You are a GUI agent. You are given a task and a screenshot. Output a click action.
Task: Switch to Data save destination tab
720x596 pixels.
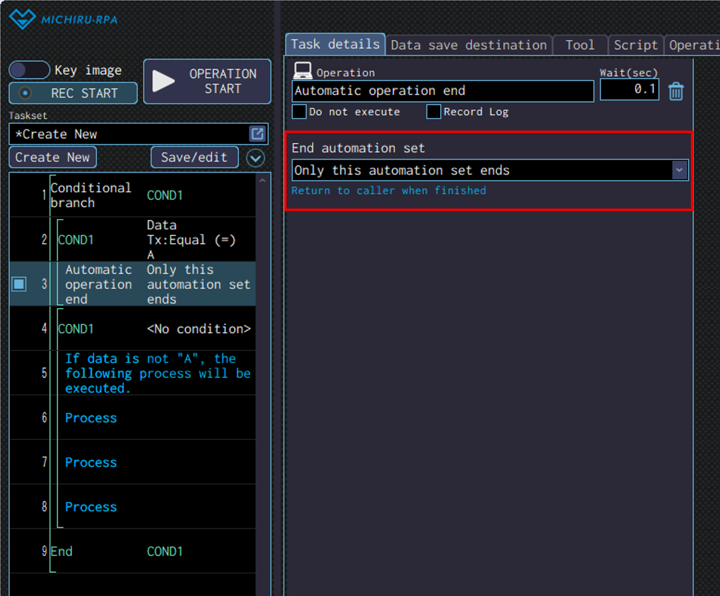pos(469,45)
